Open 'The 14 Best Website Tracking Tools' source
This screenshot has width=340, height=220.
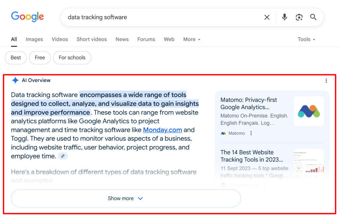(252, 156)
